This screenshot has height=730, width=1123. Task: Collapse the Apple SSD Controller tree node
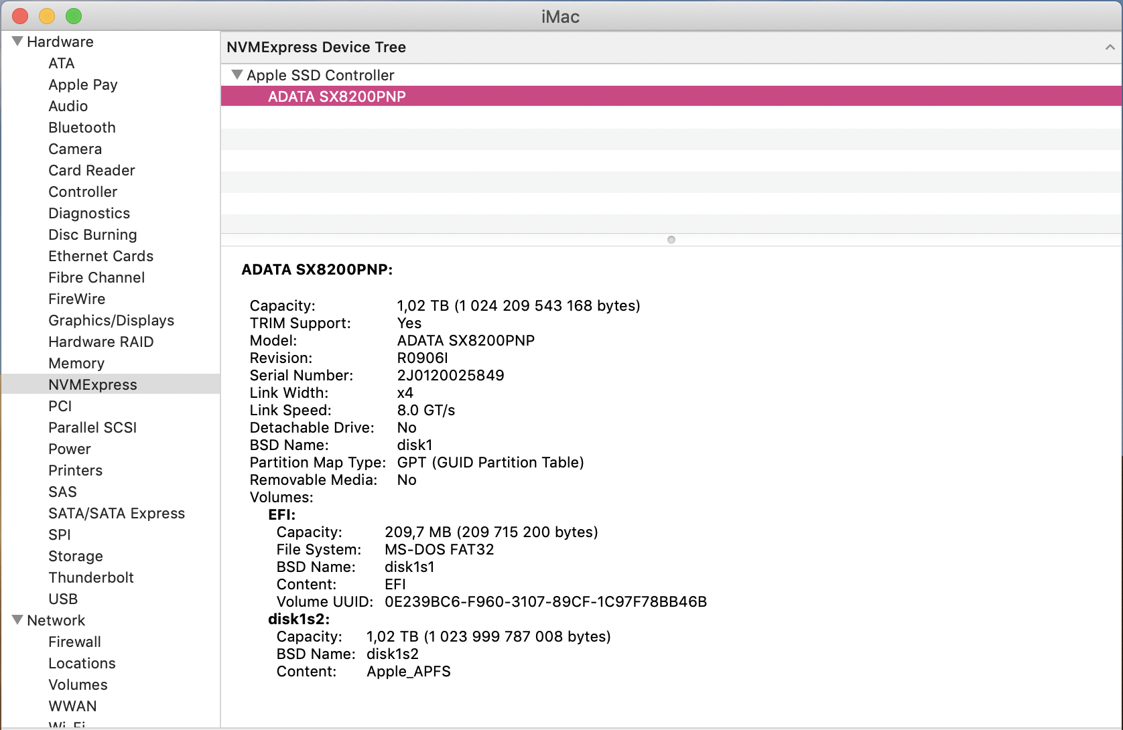click(237, 75)
